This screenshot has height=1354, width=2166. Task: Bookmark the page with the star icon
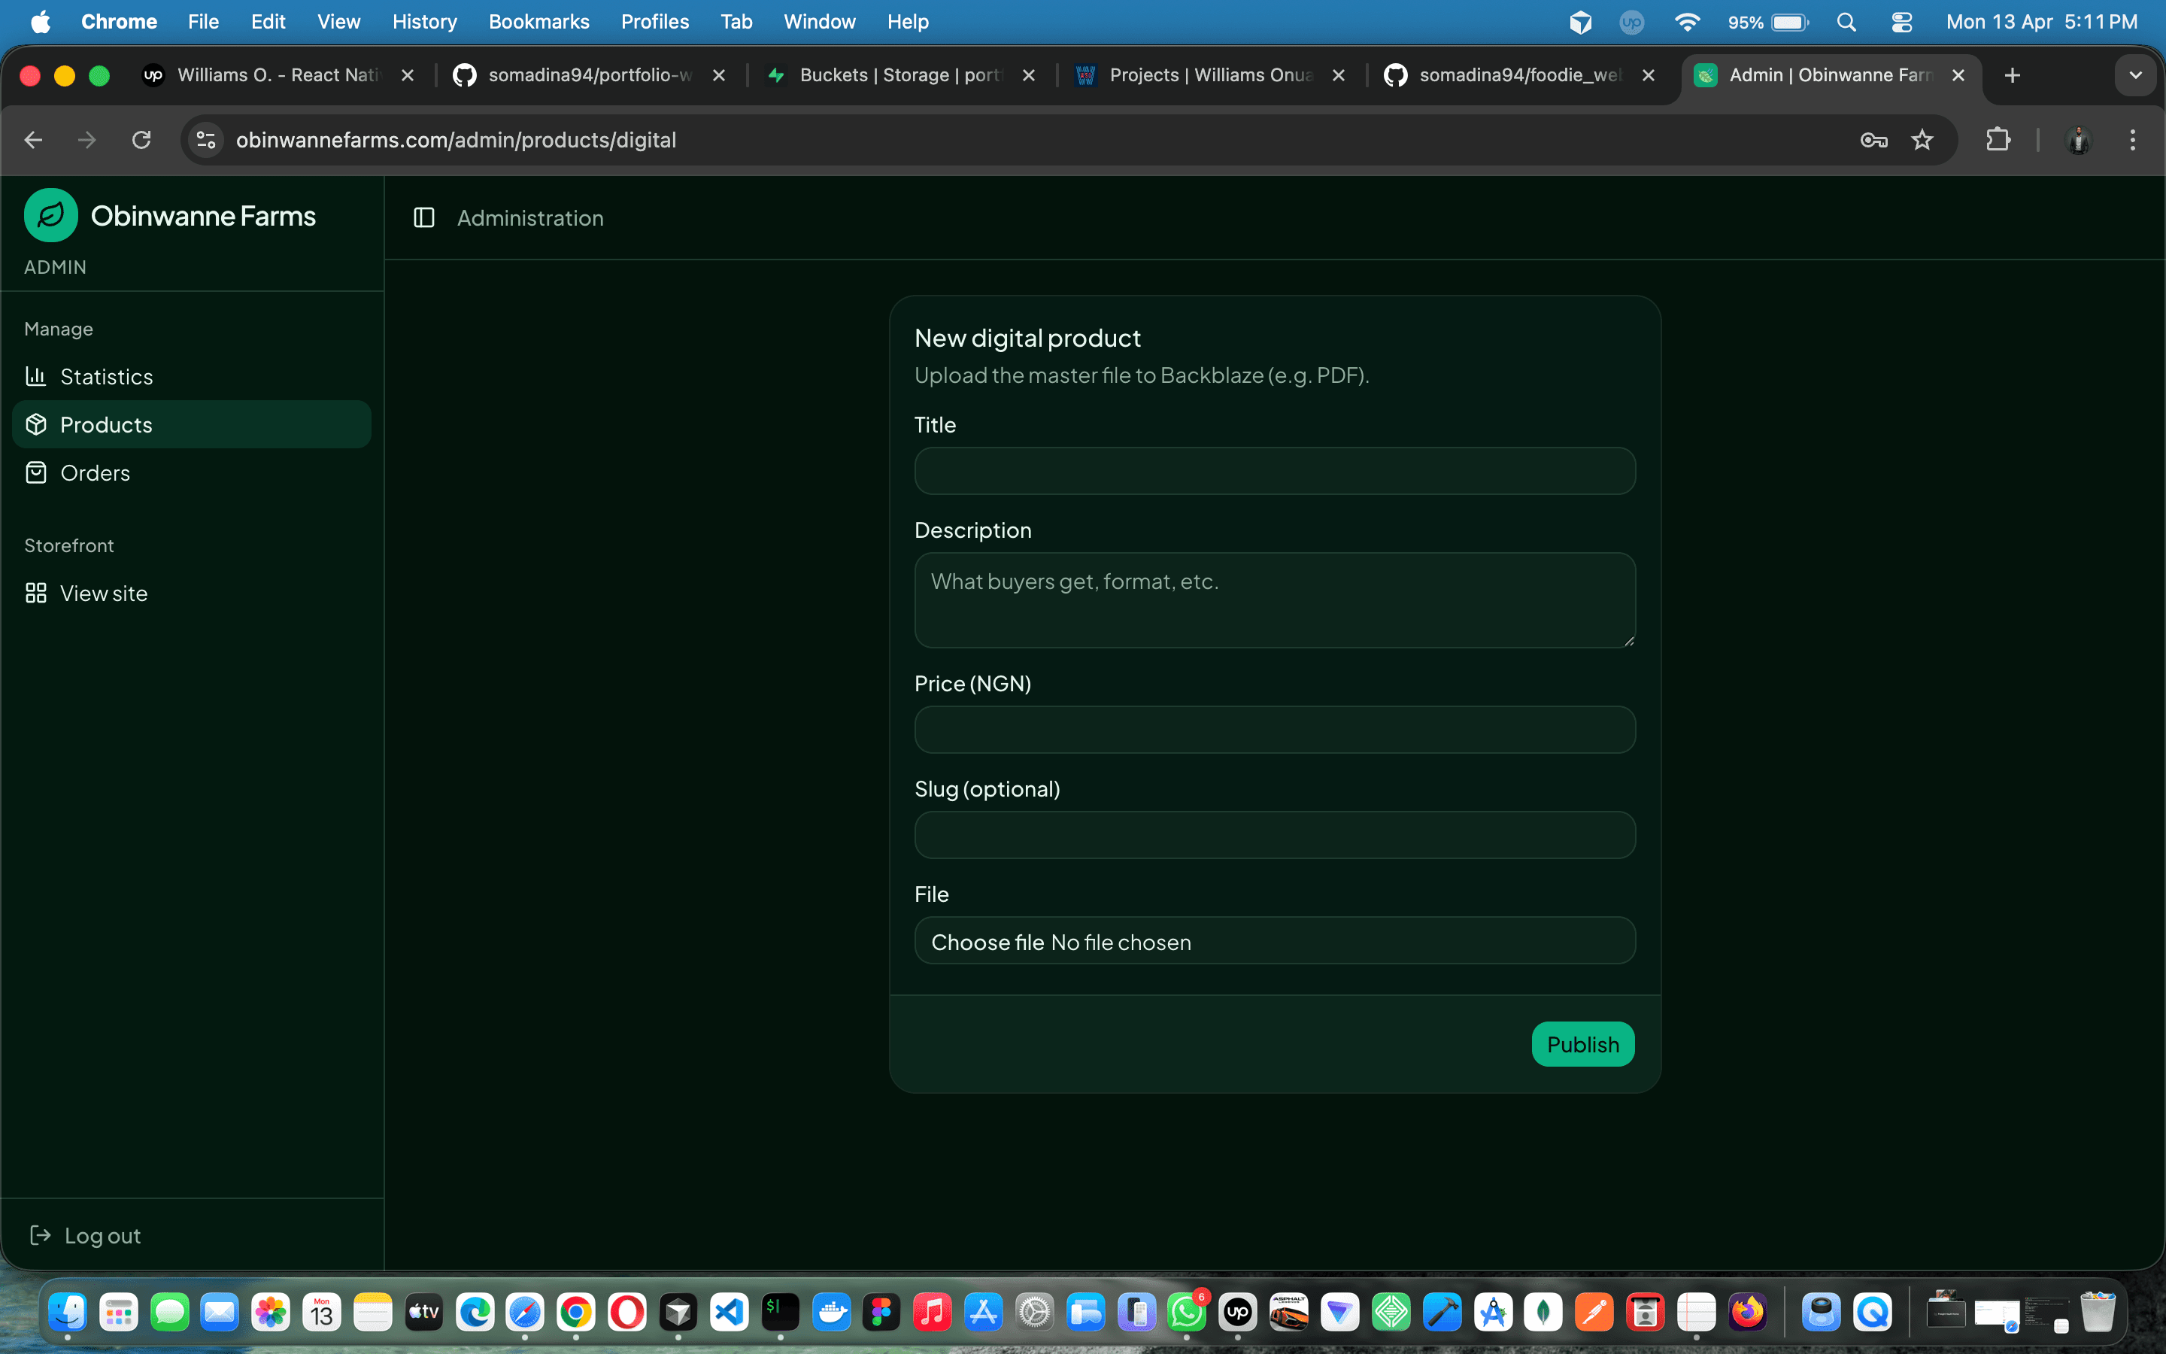pos(1922,140)
